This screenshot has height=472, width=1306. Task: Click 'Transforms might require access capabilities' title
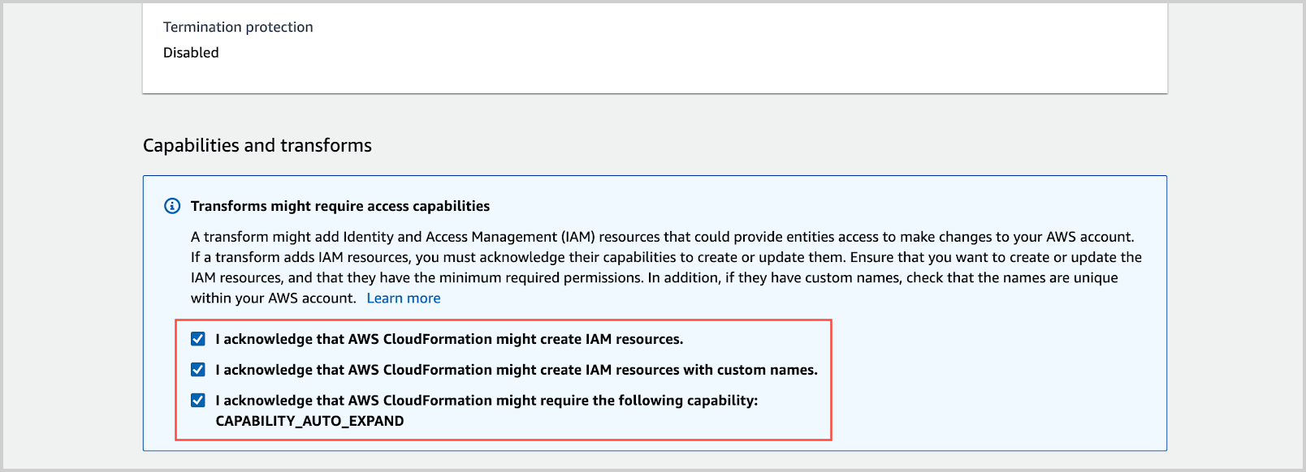(x=339, y=206)
